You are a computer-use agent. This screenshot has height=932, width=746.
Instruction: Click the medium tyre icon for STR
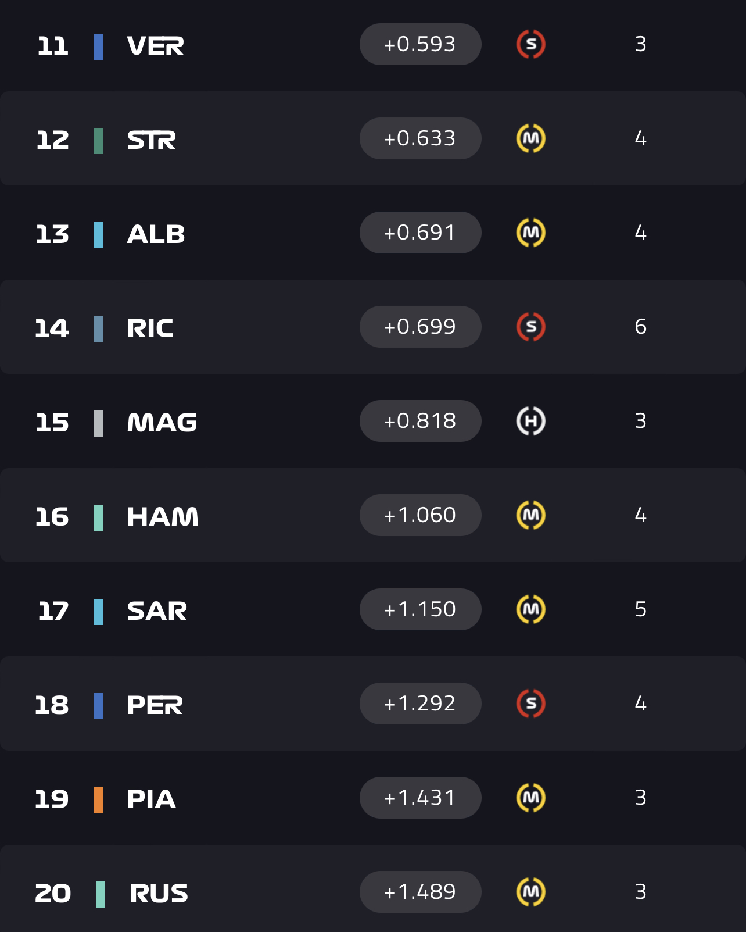(x=530, y=138)
